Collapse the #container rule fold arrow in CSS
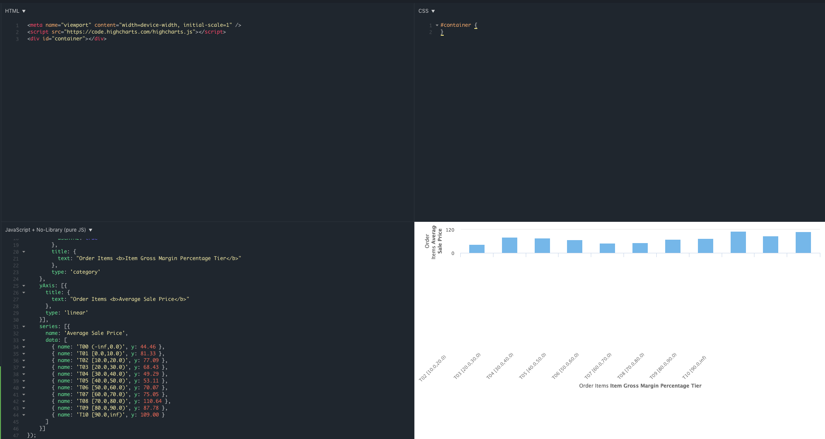The height and width of the screenshot is (439, 825). point(437,25)
